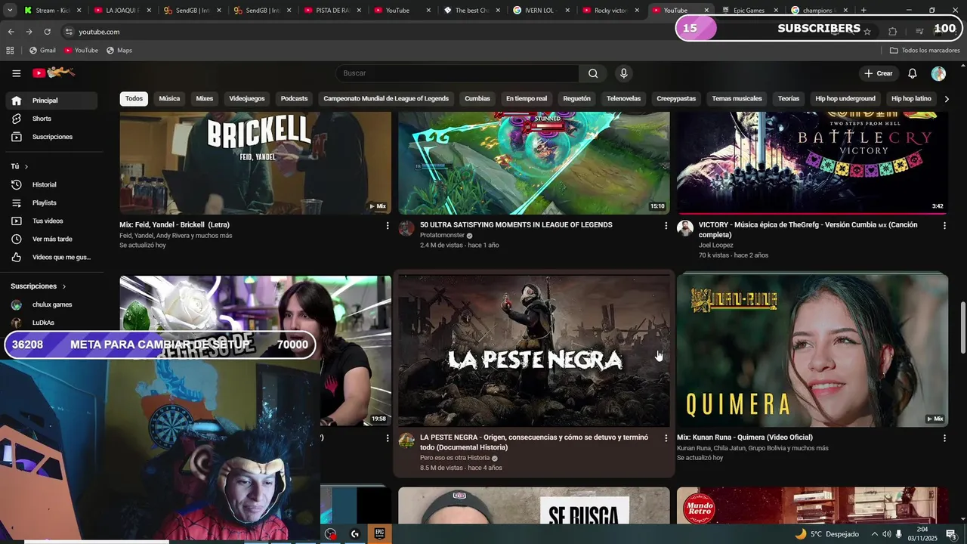
Task: Open options menu for La Peste Negra video
Action: (666, 438)
